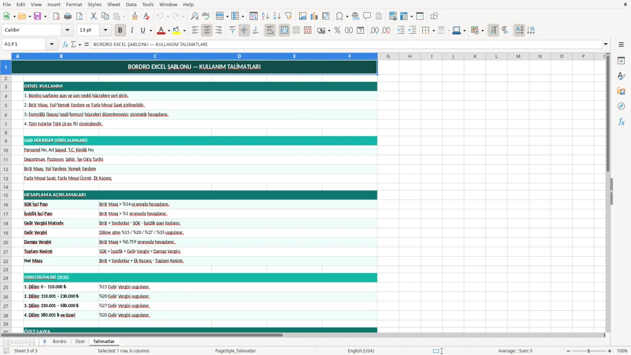Select row 15 header

coord(5,195)
